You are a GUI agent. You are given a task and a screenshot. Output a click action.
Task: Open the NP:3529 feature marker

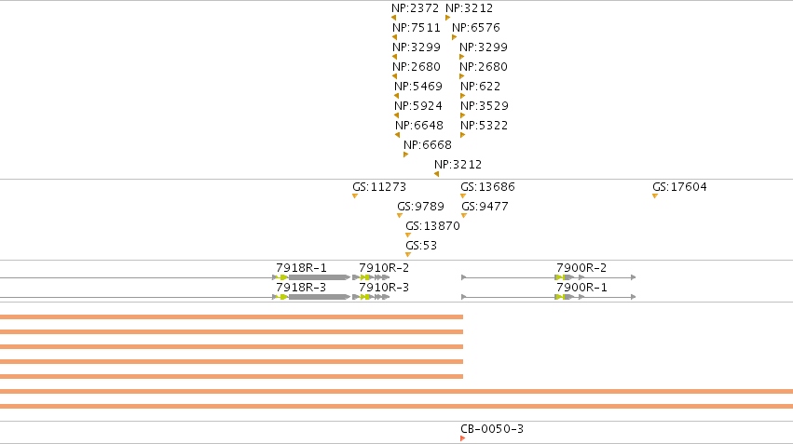[x=463, y=115]
